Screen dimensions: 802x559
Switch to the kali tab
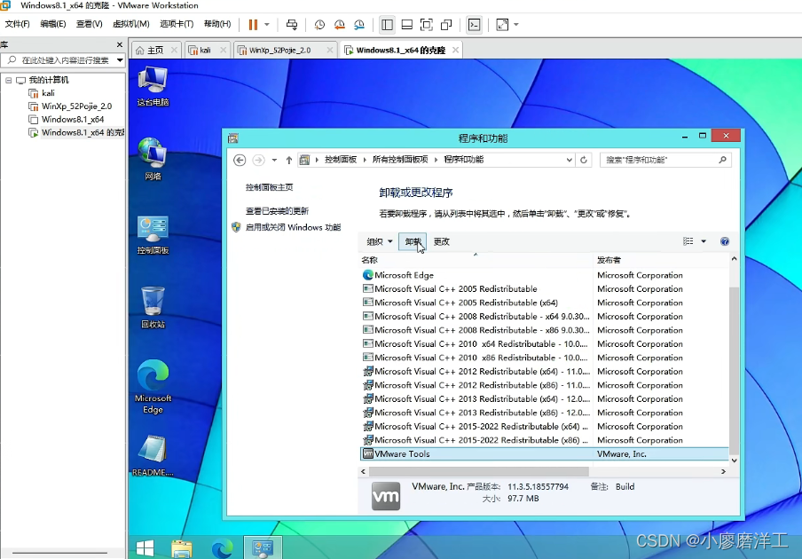[x=205, y=50]
